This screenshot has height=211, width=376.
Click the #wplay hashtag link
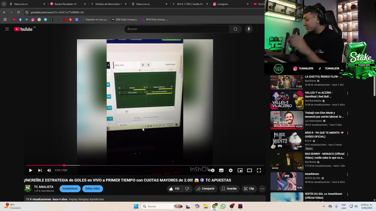73,199
